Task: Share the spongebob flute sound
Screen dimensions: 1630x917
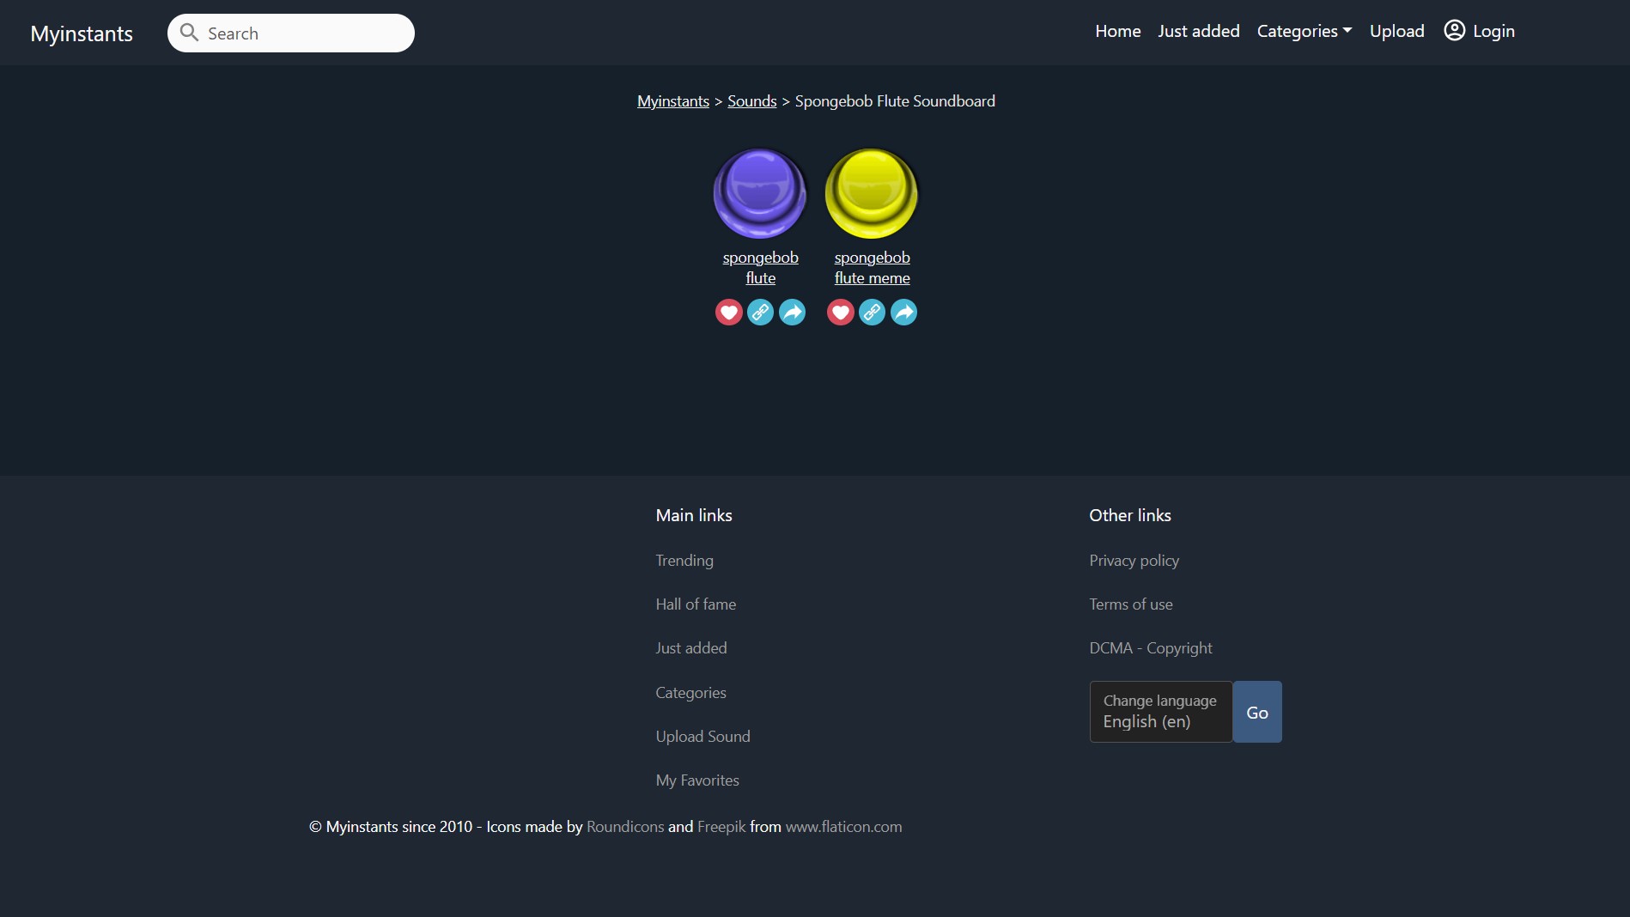Action: tap(792, 312)
